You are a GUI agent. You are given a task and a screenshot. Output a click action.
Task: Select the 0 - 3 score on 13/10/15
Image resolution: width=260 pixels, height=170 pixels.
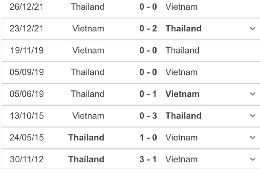click(x=148, y=116)
